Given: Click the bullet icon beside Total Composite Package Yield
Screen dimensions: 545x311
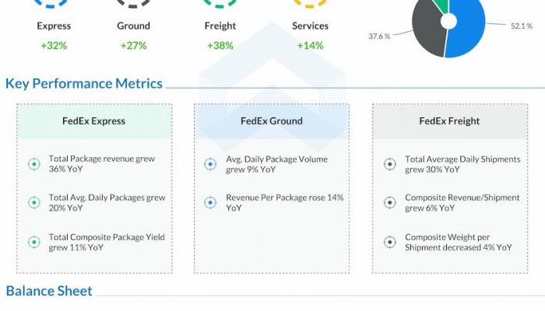Looking at the screenshot, I should click(x=33, y=242).
